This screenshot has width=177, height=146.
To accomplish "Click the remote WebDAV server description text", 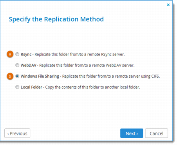I will coord(87,65).
